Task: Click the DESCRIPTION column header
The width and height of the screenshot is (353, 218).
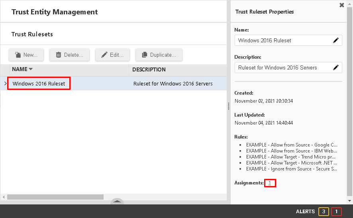Action: [149, 69]
